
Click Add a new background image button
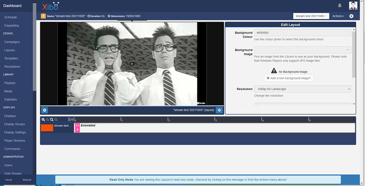(289, 78)
